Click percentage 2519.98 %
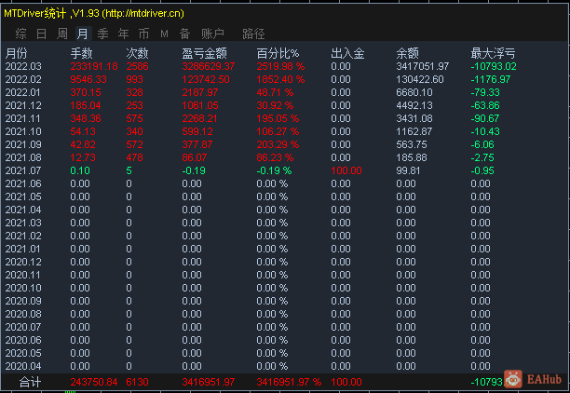 coord(280,66)
